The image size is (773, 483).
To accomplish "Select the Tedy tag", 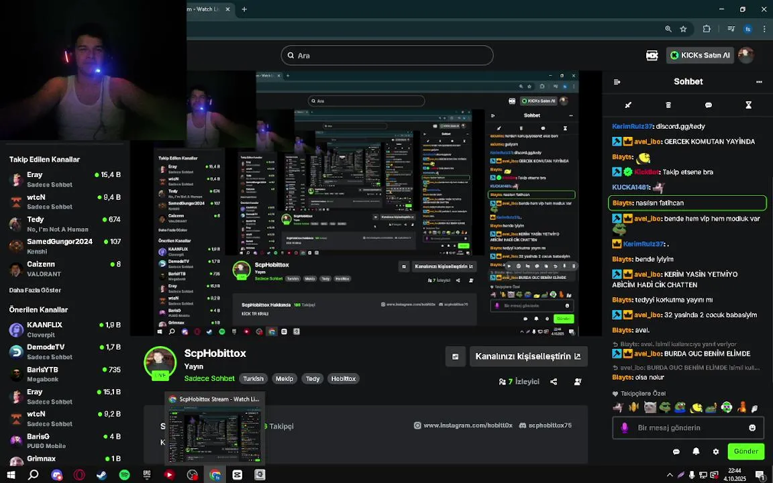I will (313, 378).
